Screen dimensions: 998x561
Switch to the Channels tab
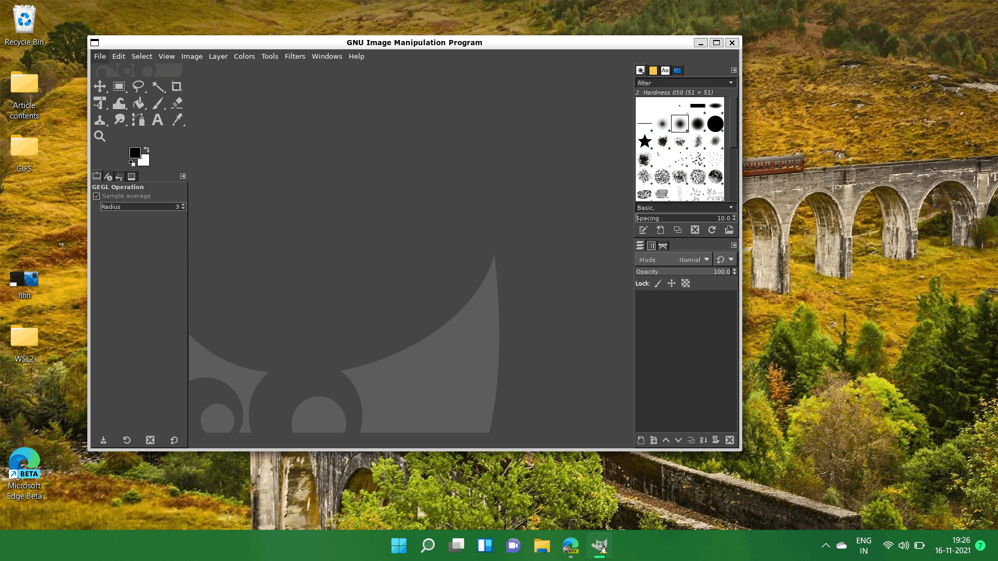(x=652, y=245)
